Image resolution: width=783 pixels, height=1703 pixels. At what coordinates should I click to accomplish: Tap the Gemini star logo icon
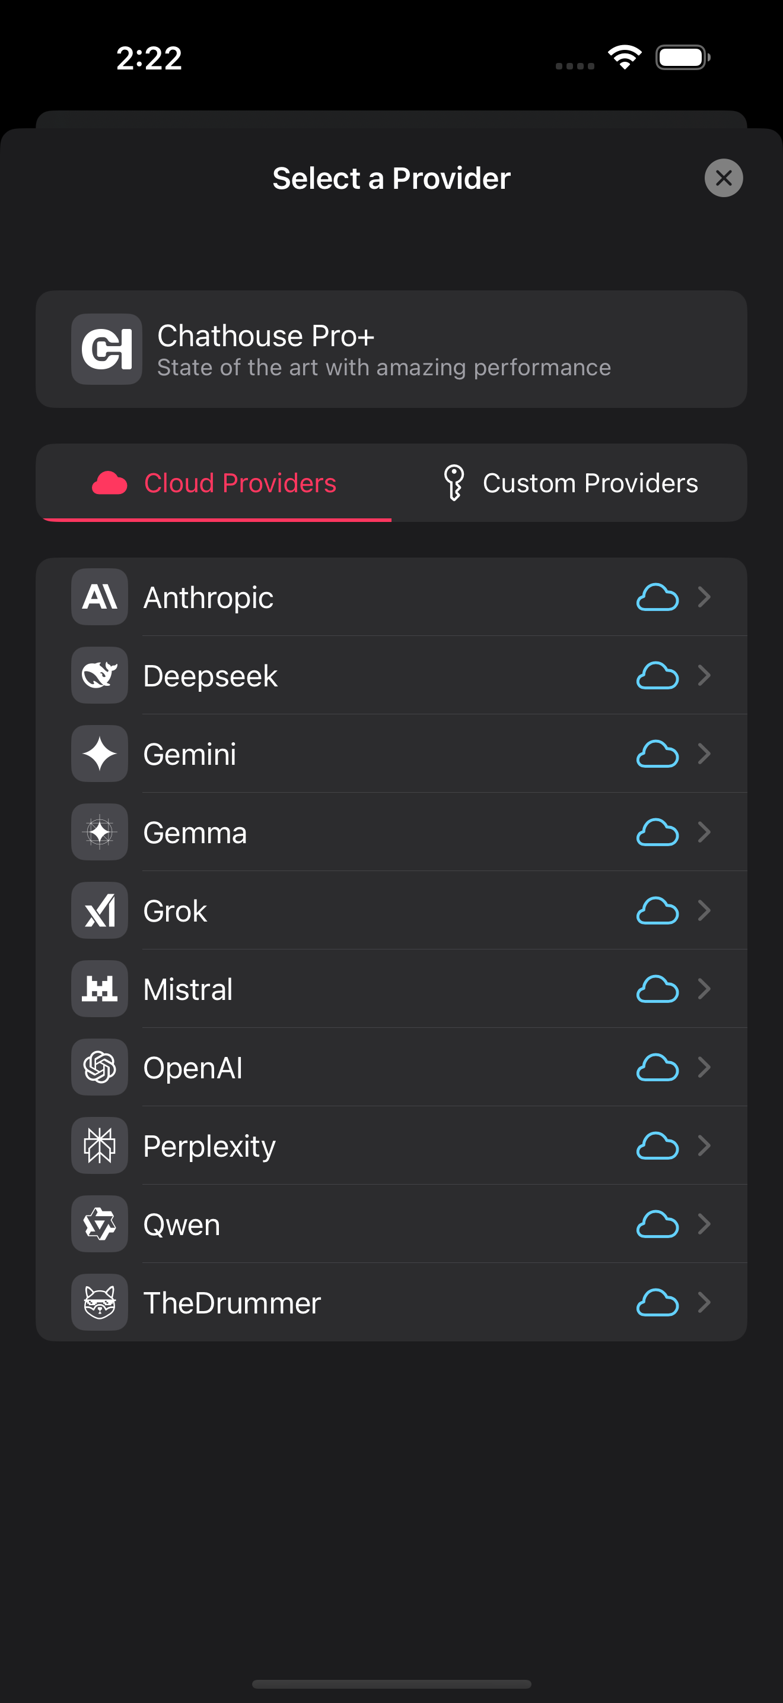click(x=100, y=754)
